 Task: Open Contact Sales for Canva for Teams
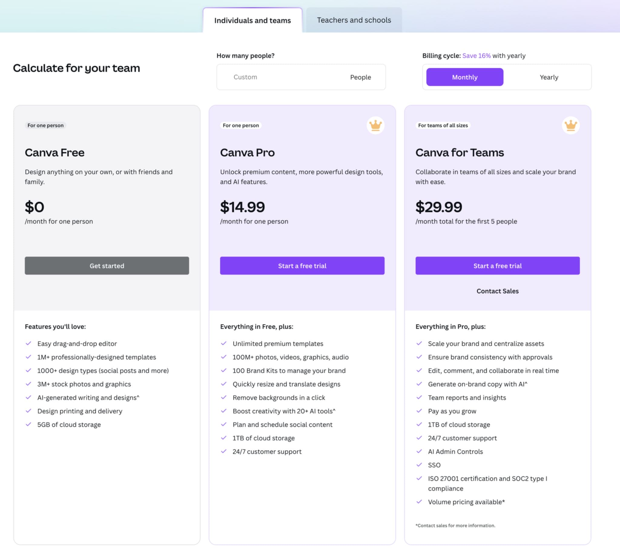(497, 291)
